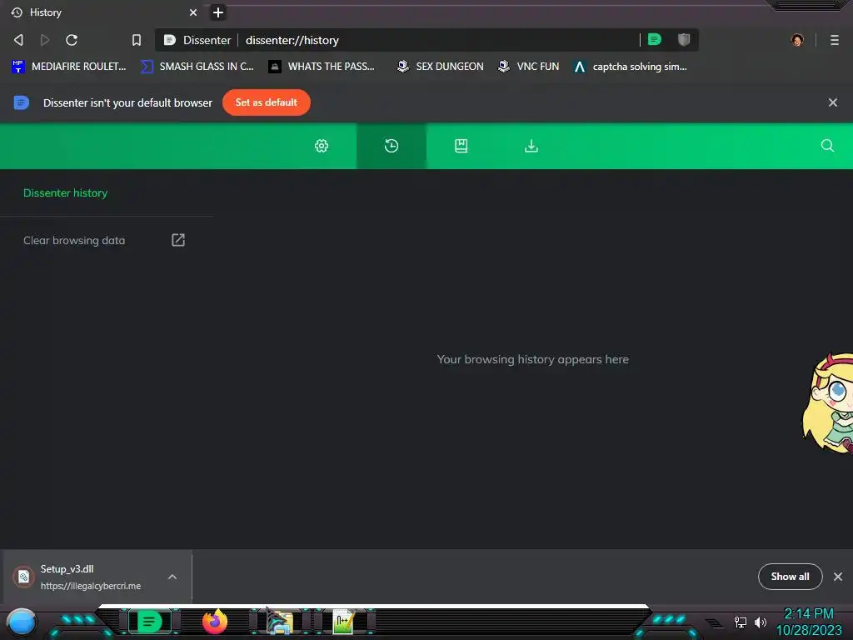This screenshot has height=640, width=853.
Task: Open the SMASH GLASS IN C... bookmark
Action: (197, 67)
